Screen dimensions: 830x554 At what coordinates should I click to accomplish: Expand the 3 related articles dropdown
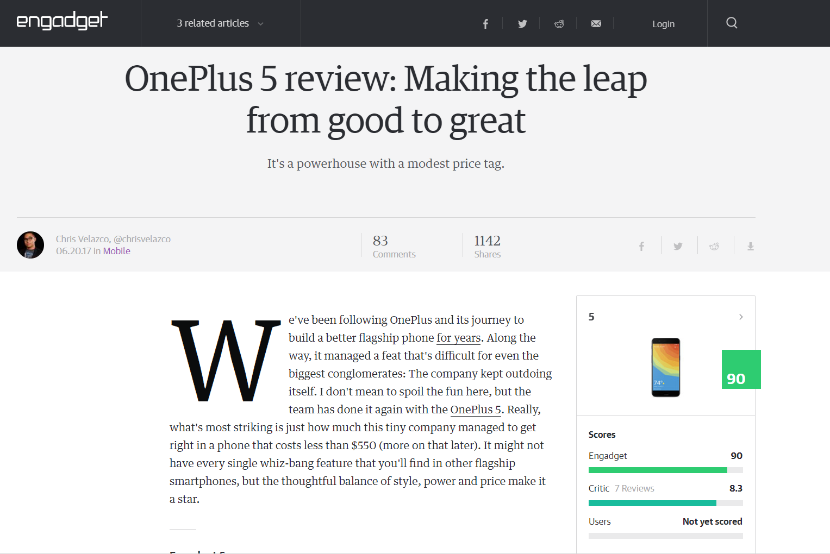pos(220,23)
